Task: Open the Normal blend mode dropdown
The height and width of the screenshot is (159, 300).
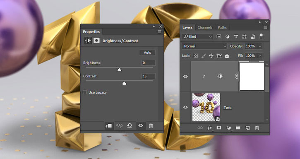Action: tap(204, 46)
